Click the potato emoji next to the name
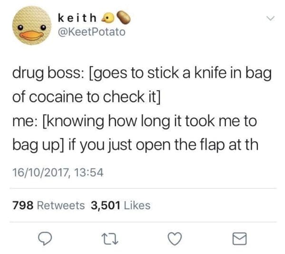Image resolution: width=285 pixels, height=254 pixels. pyautogui.click(x=123, y=18)
